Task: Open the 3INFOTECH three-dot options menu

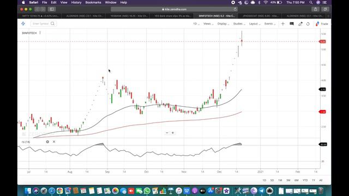Action: point(40,33)
